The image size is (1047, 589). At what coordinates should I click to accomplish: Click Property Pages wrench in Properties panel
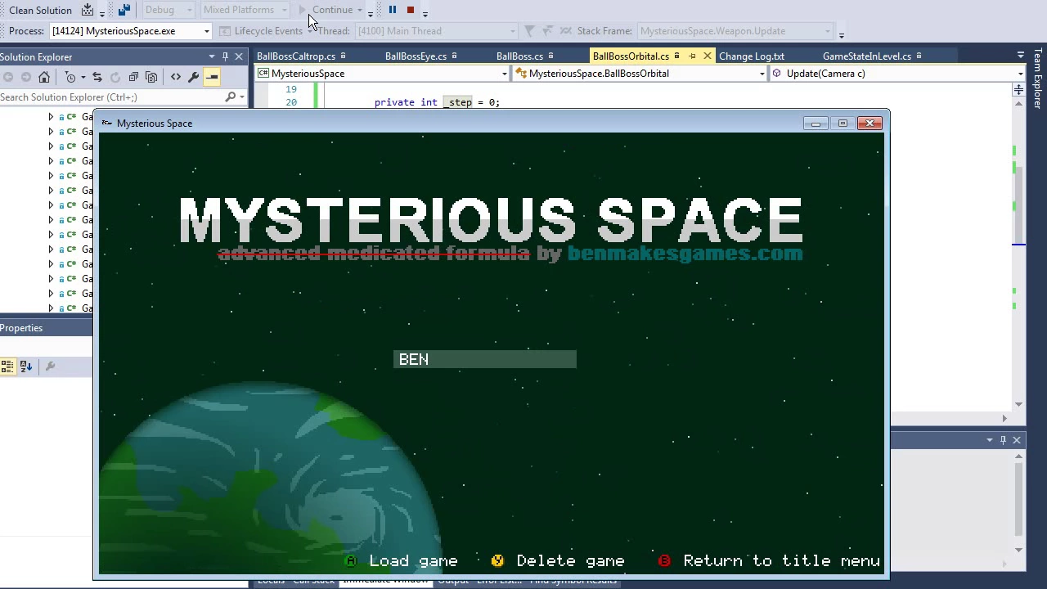coord(50,366)
